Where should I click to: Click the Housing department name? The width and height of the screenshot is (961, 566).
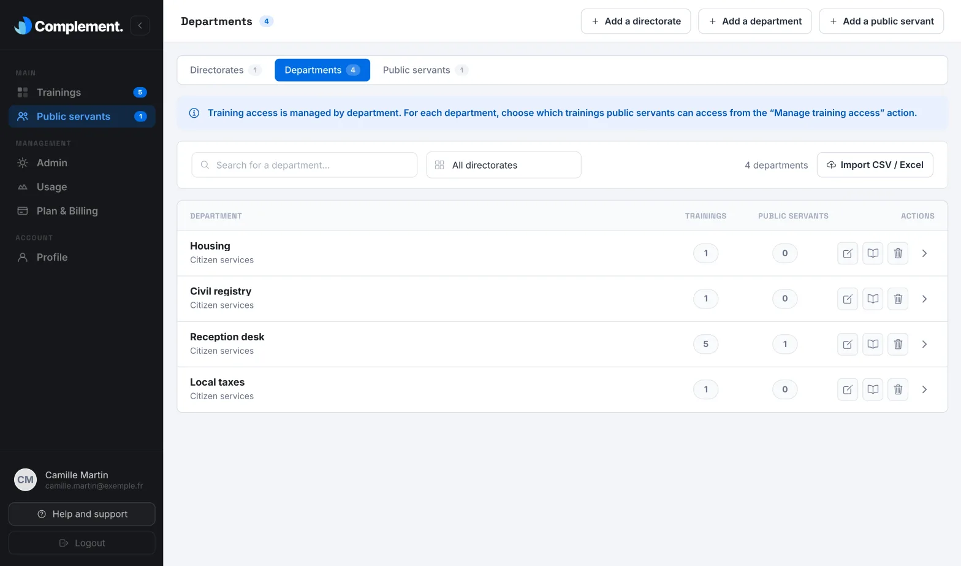(x=210, y=246)
